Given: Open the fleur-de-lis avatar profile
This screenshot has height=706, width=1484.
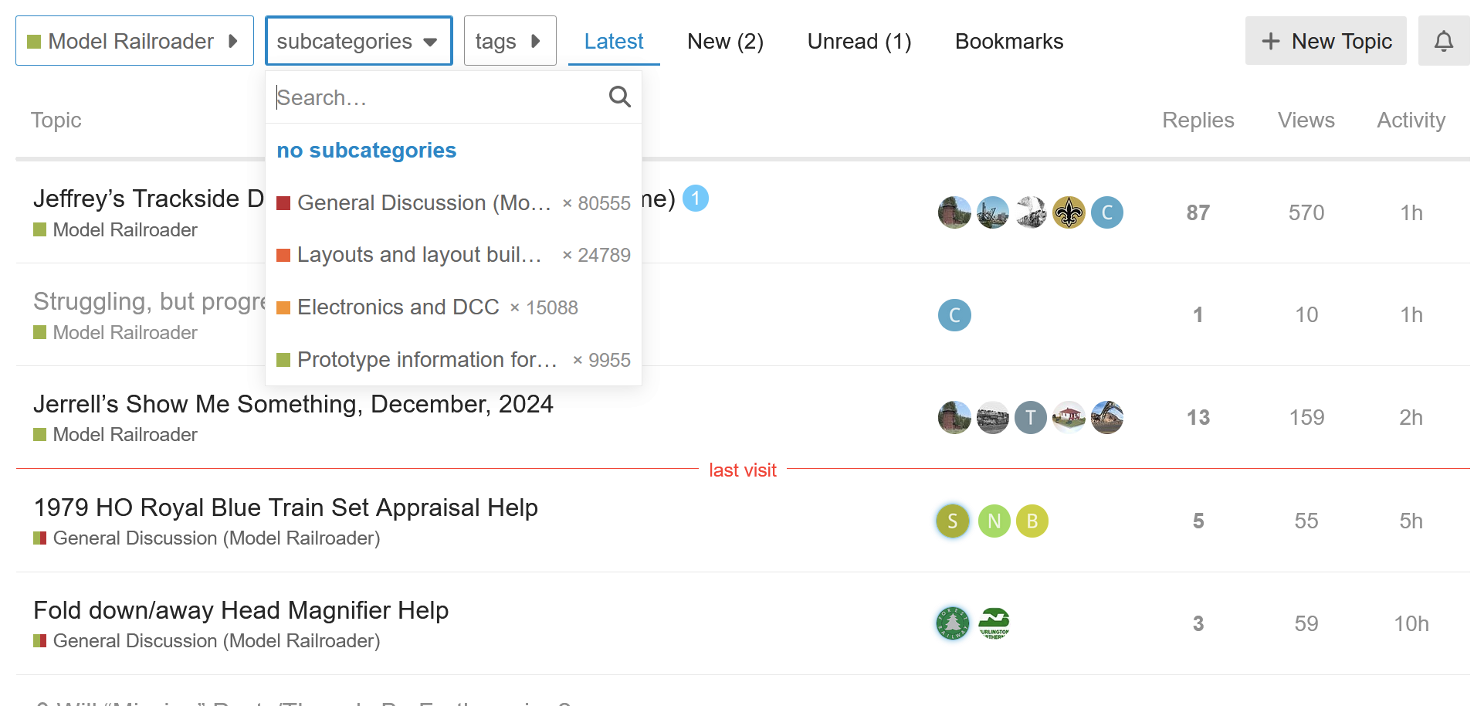Looking at the screenshot, I should click(x=1069, y=212).
